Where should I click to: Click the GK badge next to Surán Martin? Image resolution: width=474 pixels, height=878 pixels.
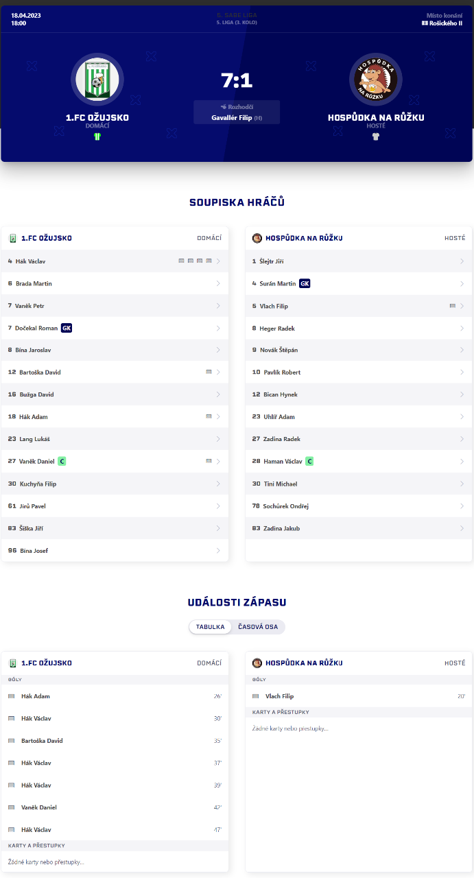[x=305, y=283]
